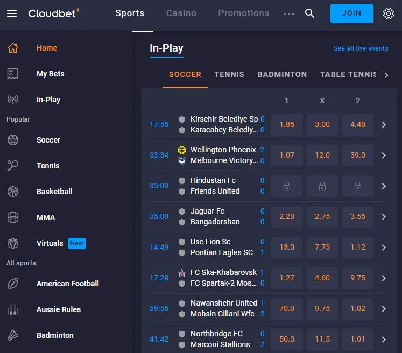Bet on Kirsehir home odds 1.85
Viewport: 402px width, 353px height.
pyautogui.click(x=287, y=125)
